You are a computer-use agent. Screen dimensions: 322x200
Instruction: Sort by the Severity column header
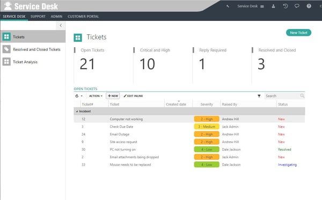(207, 104)
